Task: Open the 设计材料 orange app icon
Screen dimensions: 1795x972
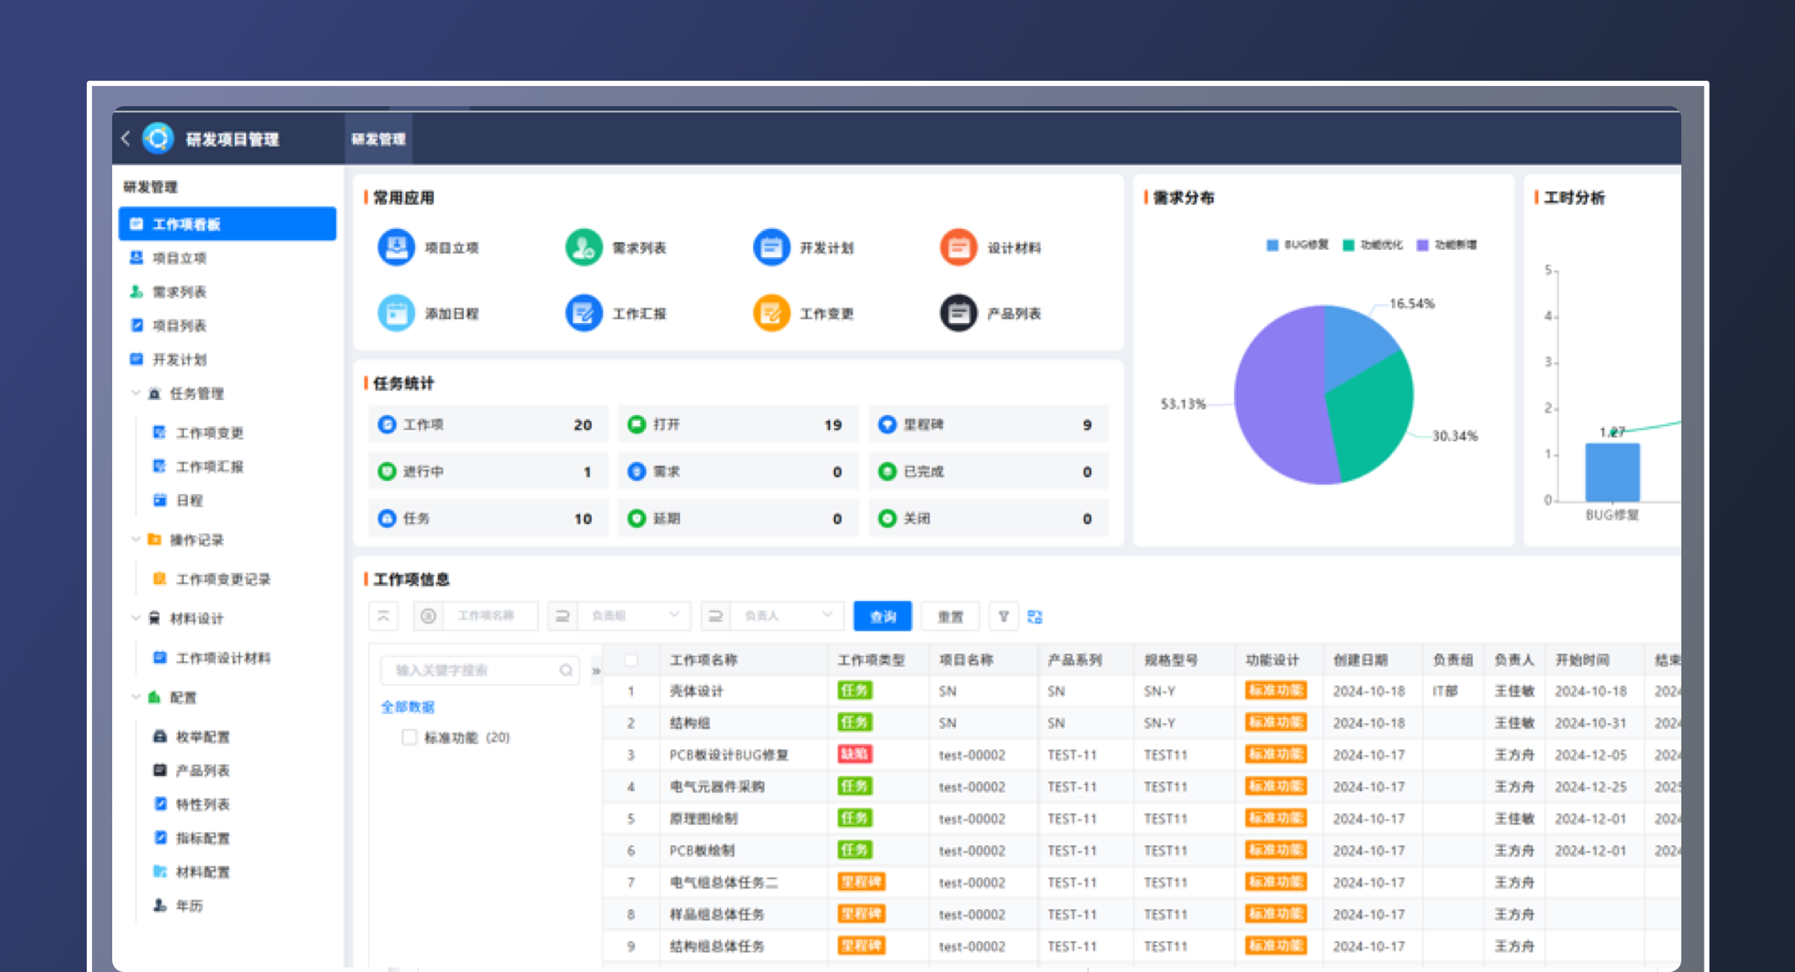Action: tap(958, 247)
